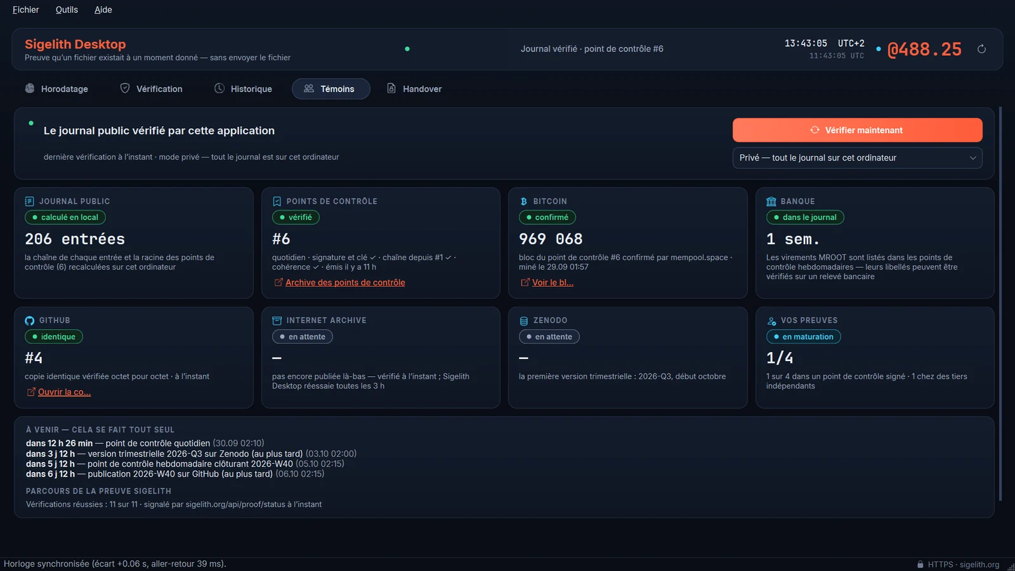Click the Journal public card icon
Viewport: 1015px width, 571px height.
29,201
